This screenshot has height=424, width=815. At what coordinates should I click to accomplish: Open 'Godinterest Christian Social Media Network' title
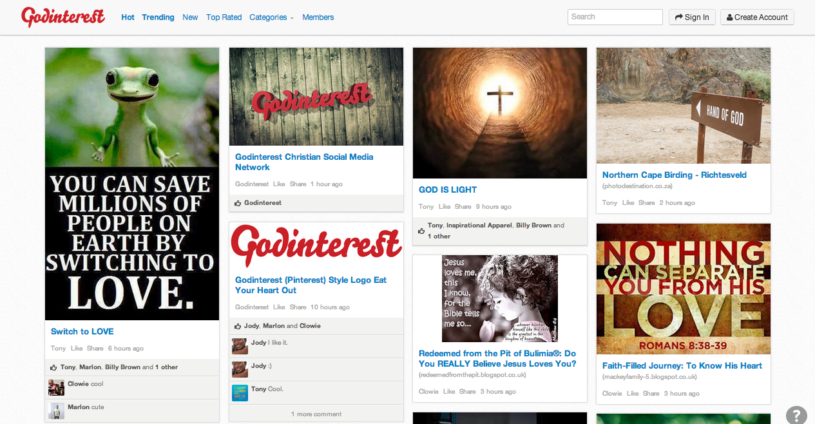coord(304,162)
